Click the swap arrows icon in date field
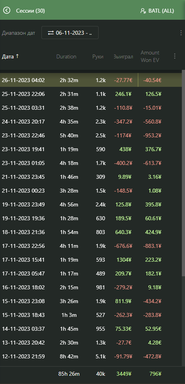Viewport: 185px width, 384px height. click(50, 33)
